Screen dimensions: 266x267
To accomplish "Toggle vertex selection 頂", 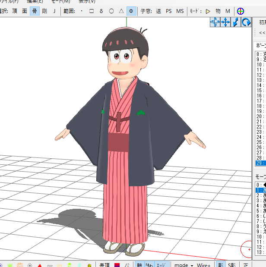I will pos(15,11).
